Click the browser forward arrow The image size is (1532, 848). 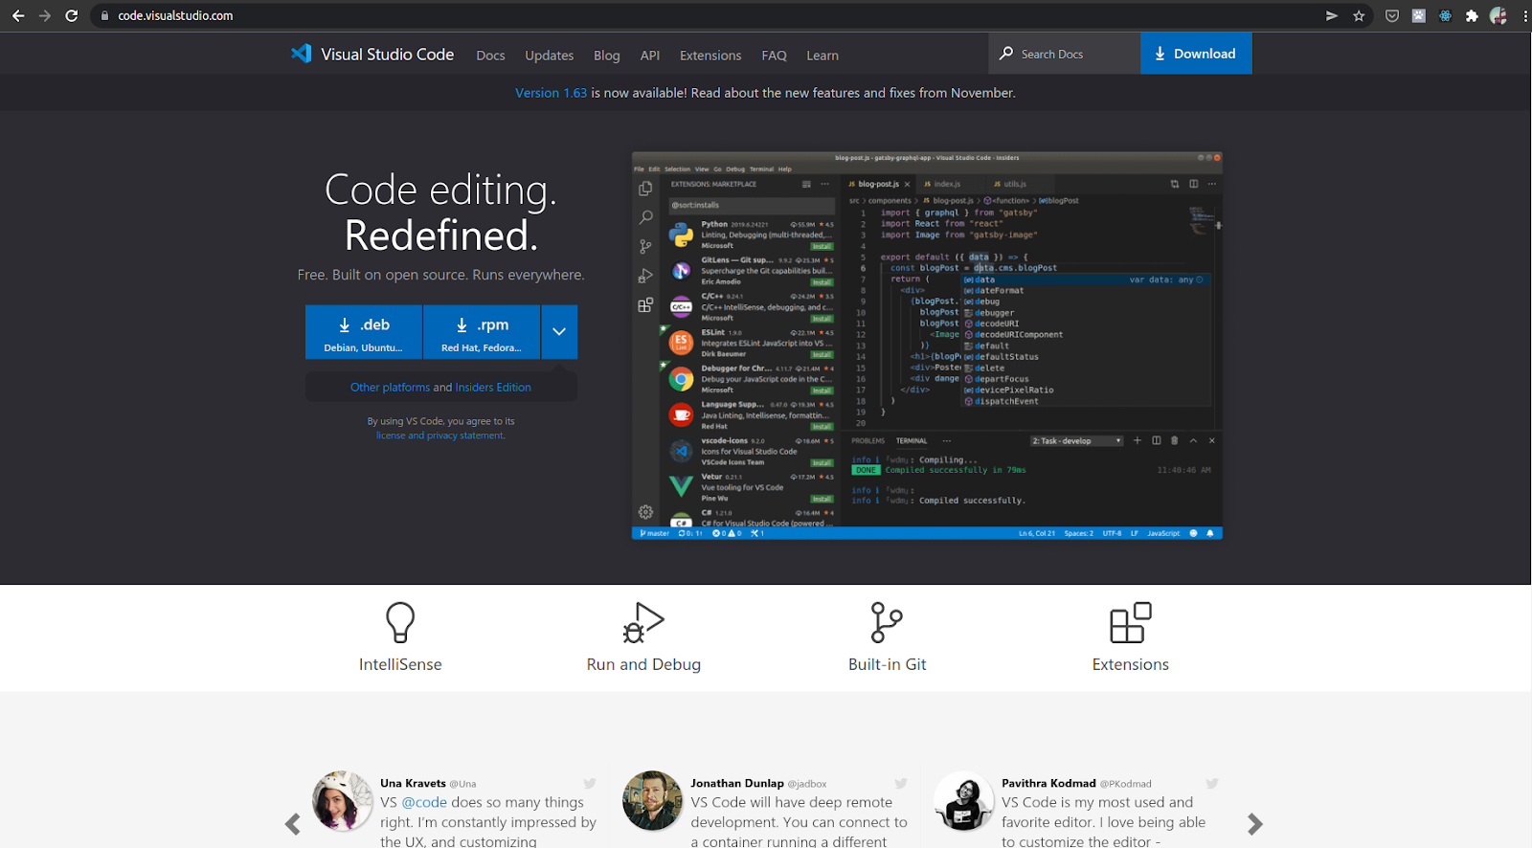(45, 15)
